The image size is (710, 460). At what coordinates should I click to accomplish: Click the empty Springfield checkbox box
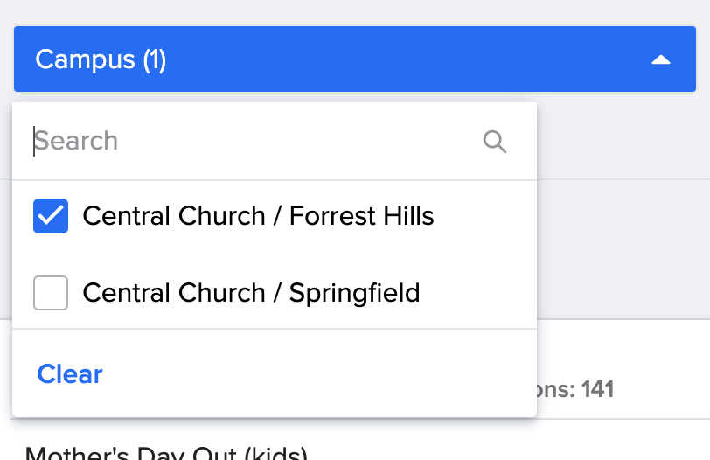click(x=51, y=292)
